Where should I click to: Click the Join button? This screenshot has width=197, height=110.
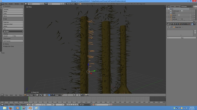click(13, 29)
